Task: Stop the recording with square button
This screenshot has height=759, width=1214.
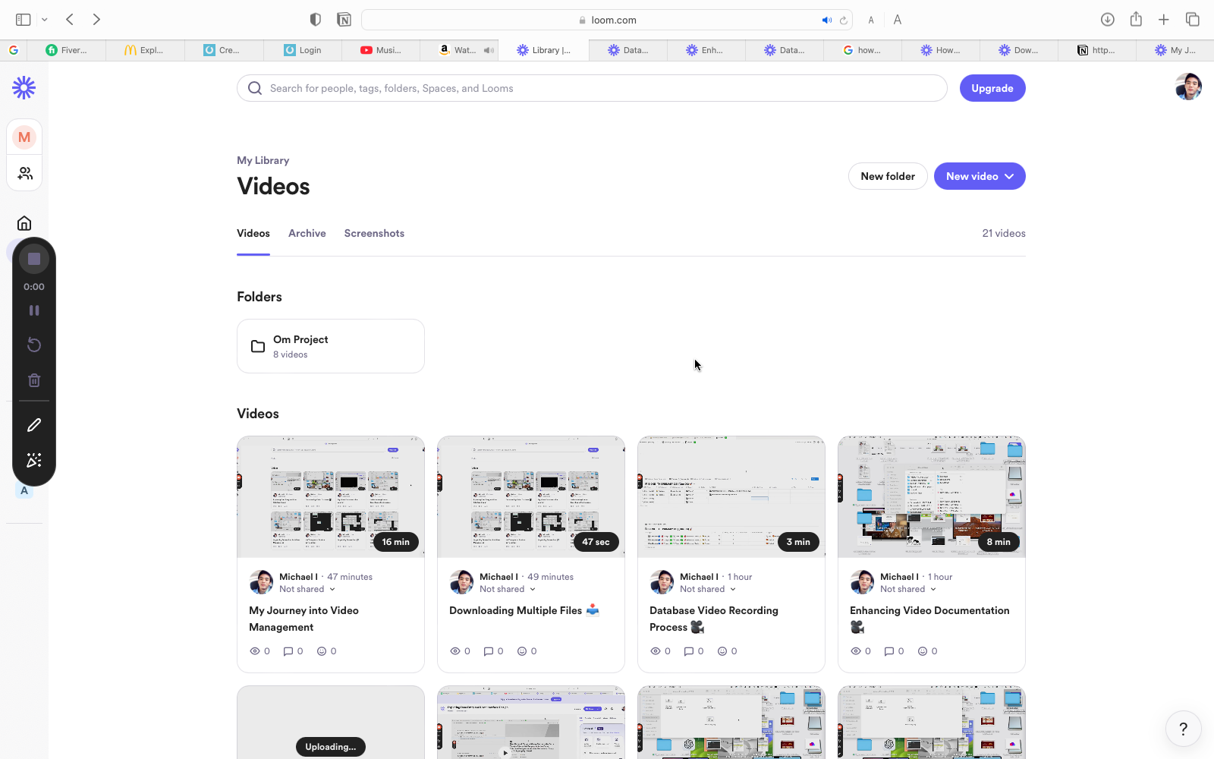Action: coord(34,259)
